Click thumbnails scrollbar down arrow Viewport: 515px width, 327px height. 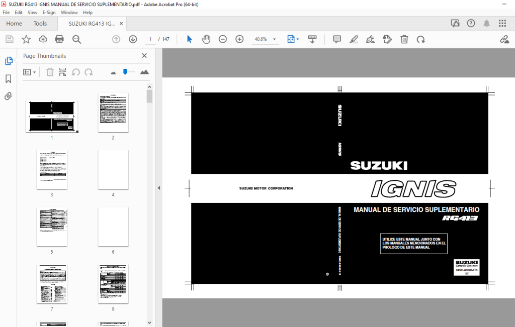[149, 323]
